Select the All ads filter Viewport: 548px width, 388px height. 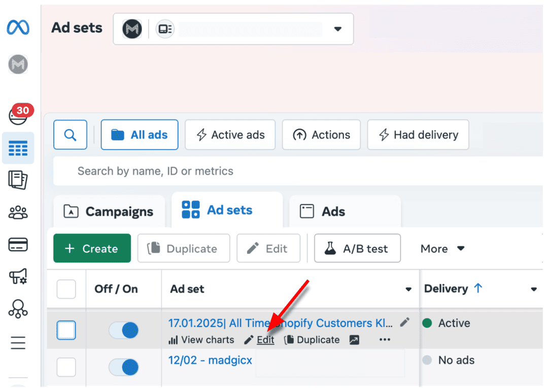pos(140,135)
